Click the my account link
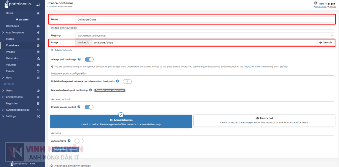339x167 pixels. (319, 7)
